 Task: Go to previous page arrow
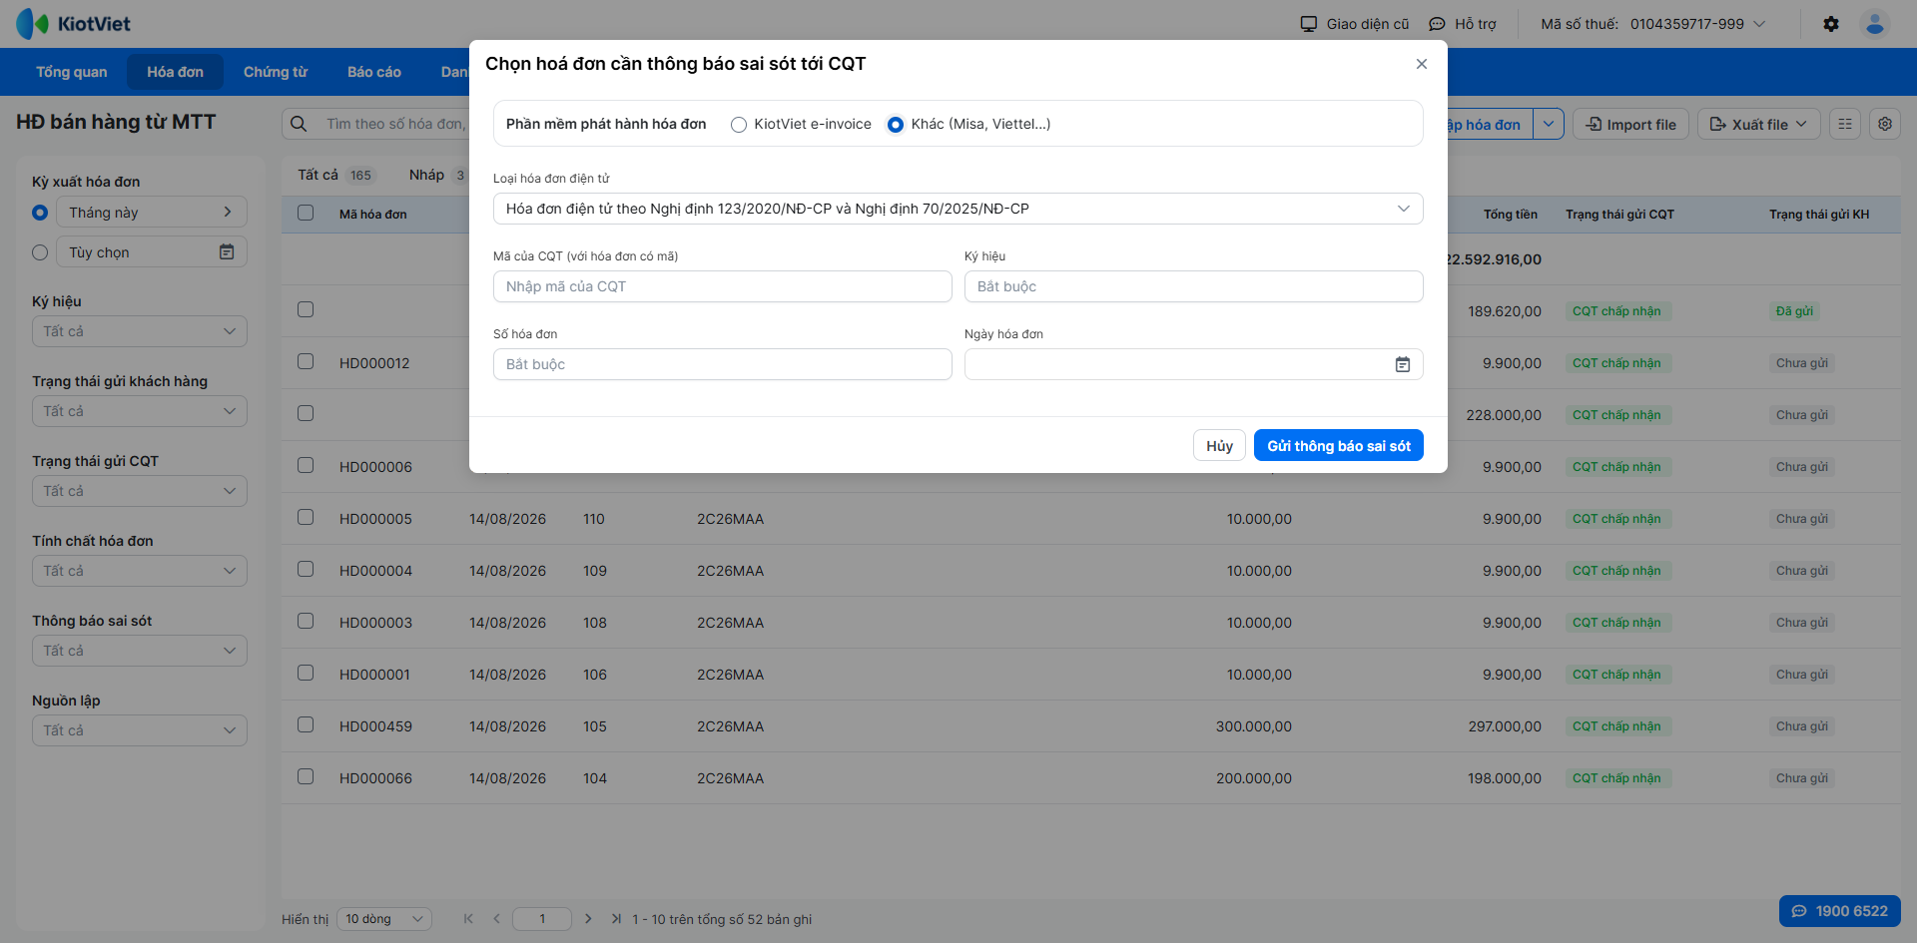pyautogui.click(x=496, y=919)
